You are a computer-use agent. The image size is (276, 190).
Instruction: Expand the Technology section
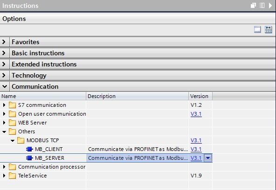(4, 75)
